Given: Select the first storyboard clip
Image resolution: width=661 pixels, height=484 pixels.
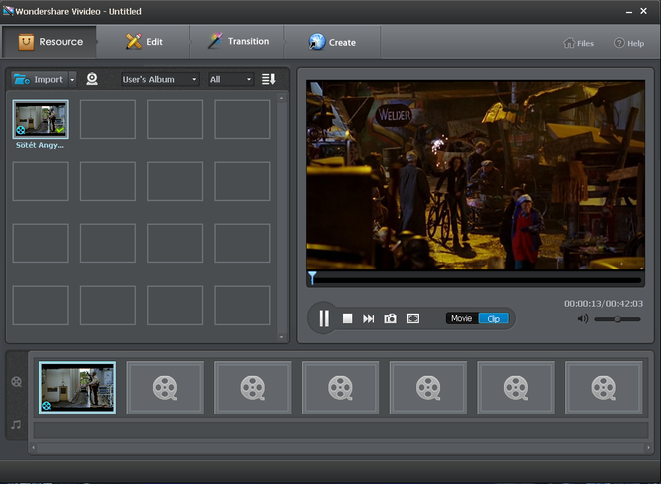Looking at the screenshot, I should (78, 388).
